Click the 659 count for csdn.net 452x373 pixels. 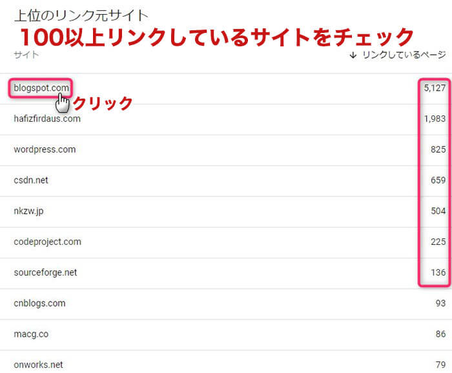[x=438, y=180]
